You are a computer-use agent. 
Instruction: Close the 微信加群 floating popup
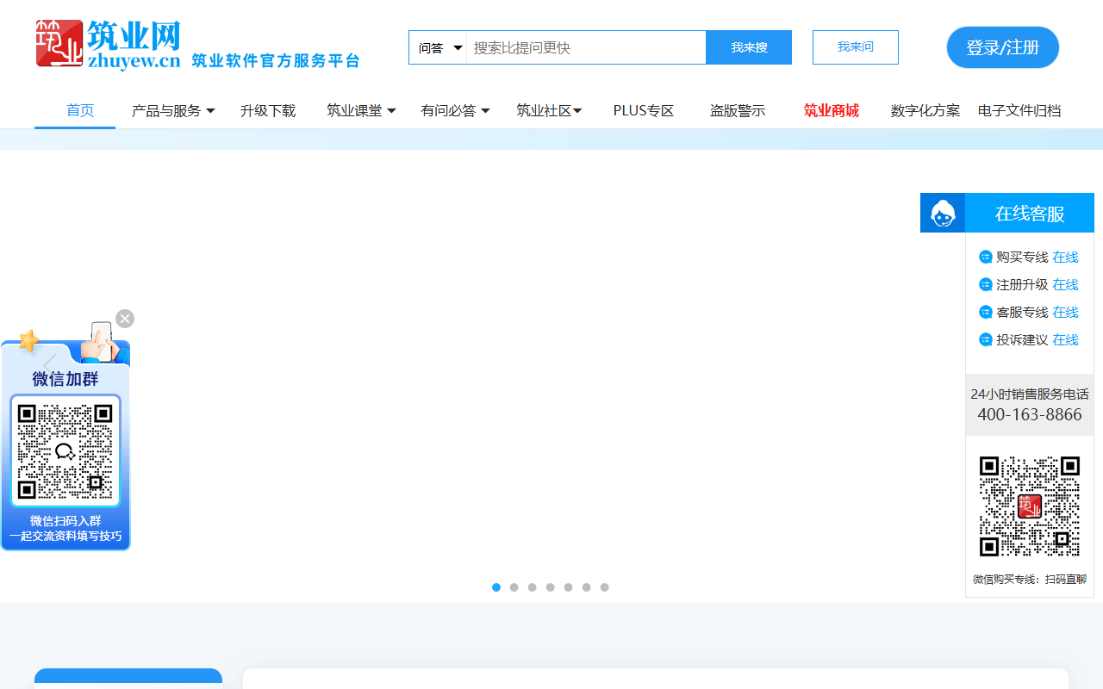(x=125, y=319)
